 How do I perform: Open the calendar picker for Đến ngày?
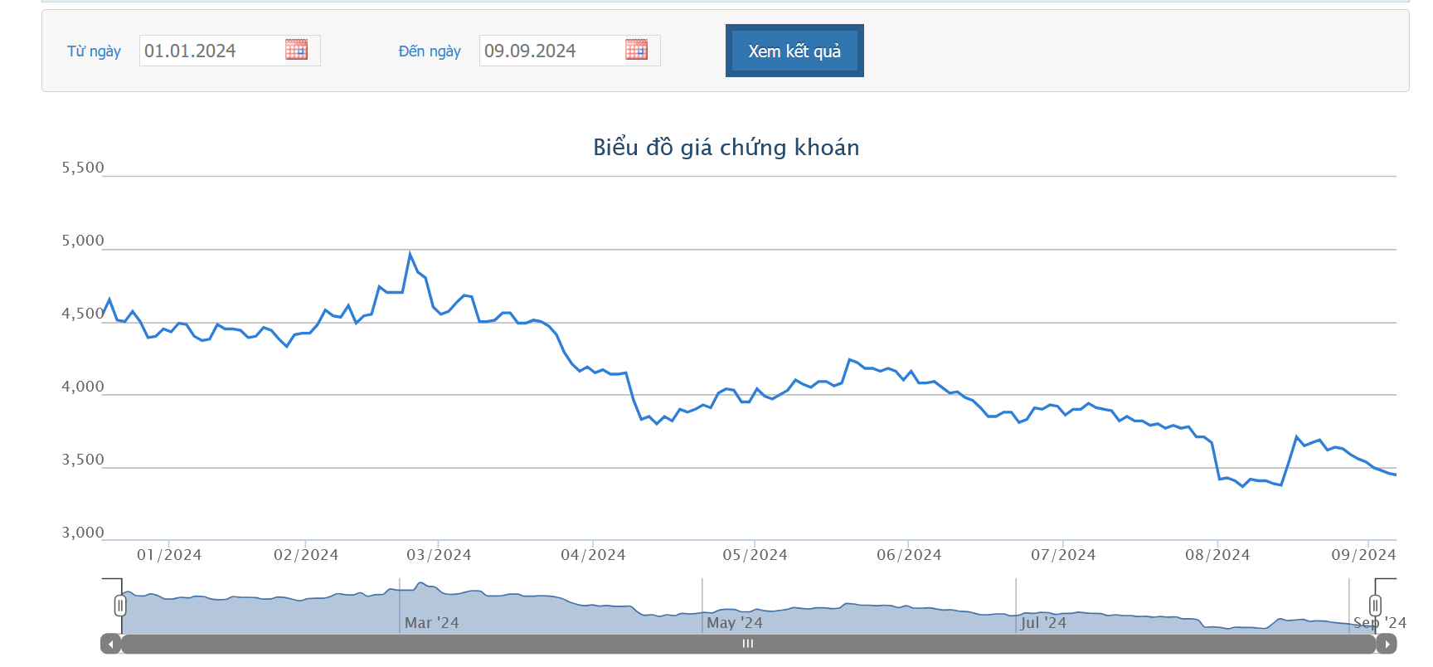(x=636, y=50)
